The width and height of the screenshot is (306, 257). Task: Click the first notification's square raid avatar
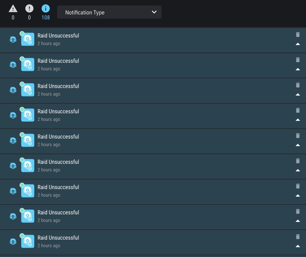pos(28,39)
